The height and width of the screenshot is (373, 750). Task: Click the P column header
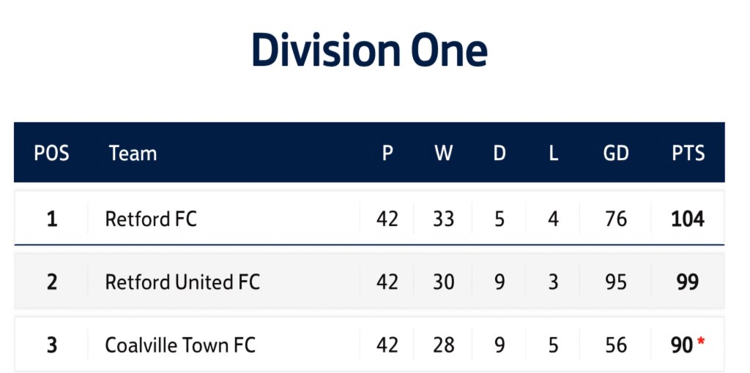pos(387,154)
